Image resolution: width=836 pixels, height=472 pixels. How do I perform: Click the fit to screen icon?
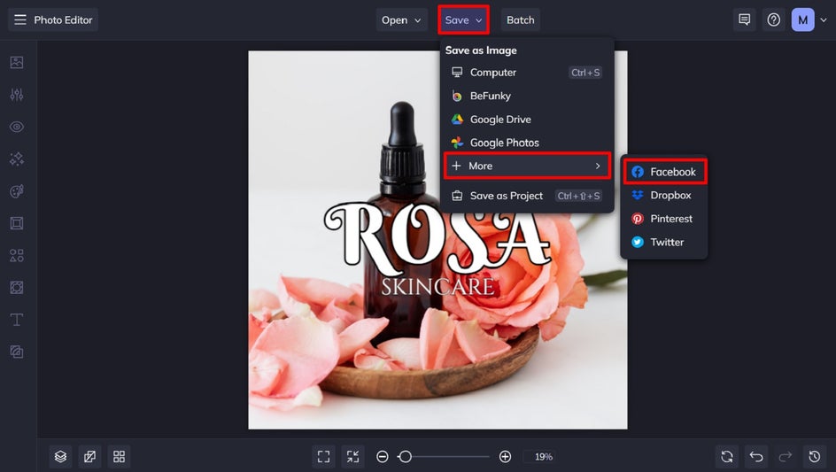point(323,457)
